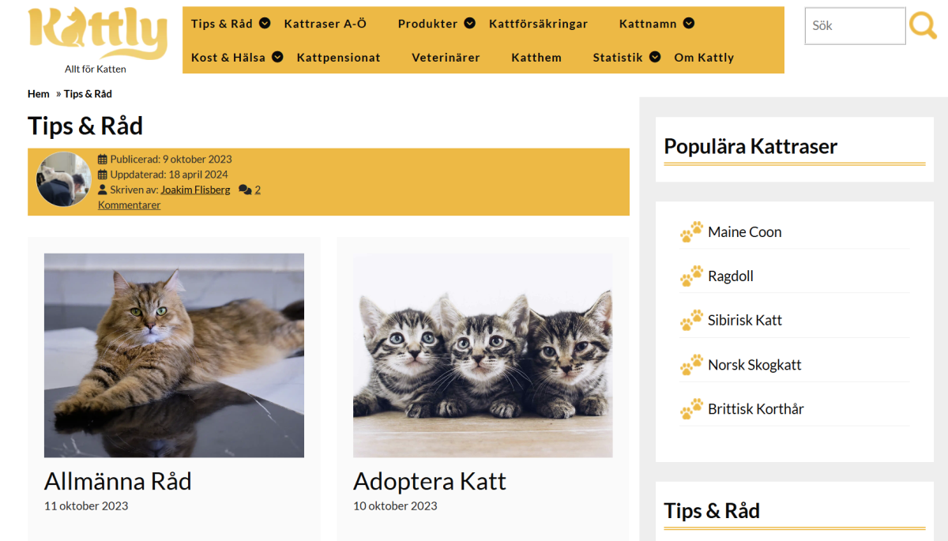This screenshot has width=948, height=541.
Task: Click the calendar icon beside Uppdaterad
Action: pyautogui.click(x=101, y=174)
